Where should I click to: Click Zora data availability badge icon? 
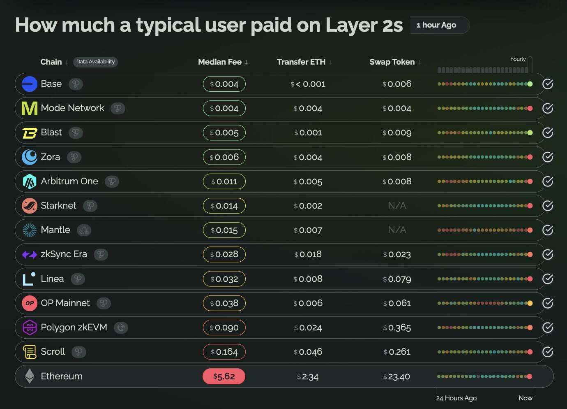tap(74, 157)
